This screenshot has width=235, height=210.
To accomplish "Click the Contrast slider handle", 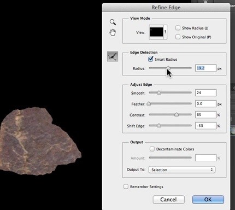I will (177, 115).
